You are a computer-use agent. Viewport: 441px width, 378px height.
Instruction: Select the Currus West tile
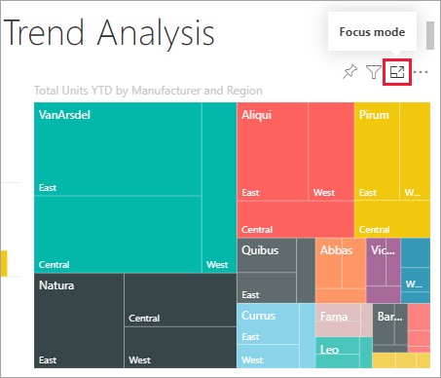[x=268, y=357]
